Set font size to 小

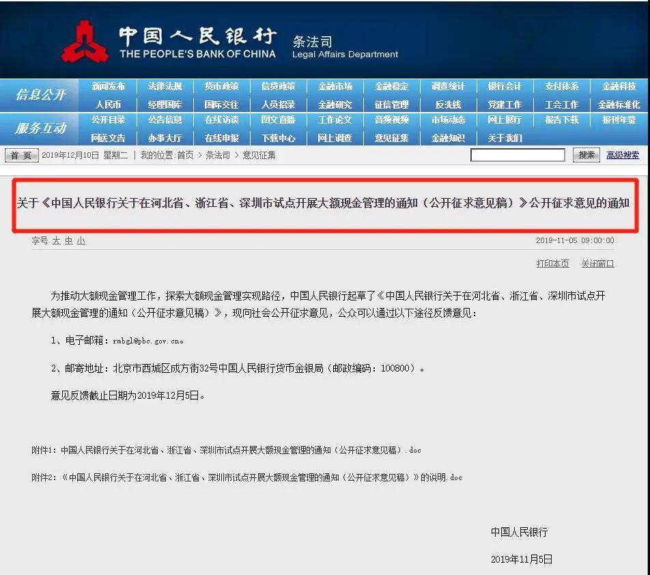[81, 240]
